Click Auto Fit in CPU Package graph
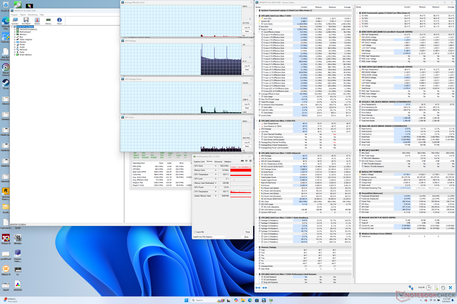The width and height of the screenshot is (457, 304). [x=247, y=66]
